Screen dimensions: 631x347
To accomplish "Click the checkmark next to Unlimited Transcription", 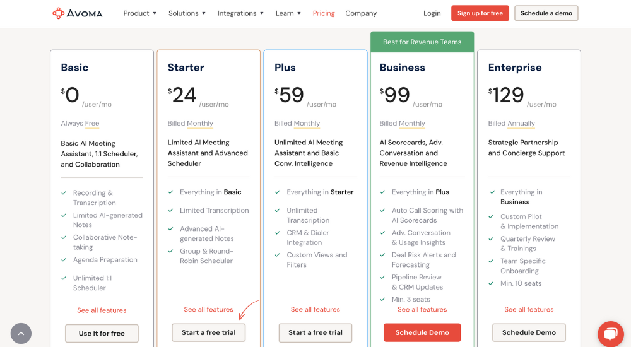I will coord(277,210).
